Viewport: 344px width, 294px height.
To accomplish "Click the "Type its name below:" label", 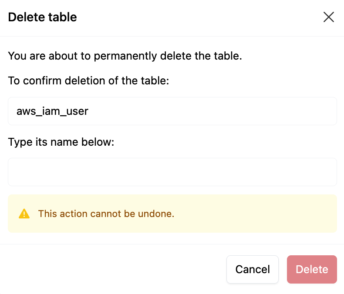I will point(61,142).
